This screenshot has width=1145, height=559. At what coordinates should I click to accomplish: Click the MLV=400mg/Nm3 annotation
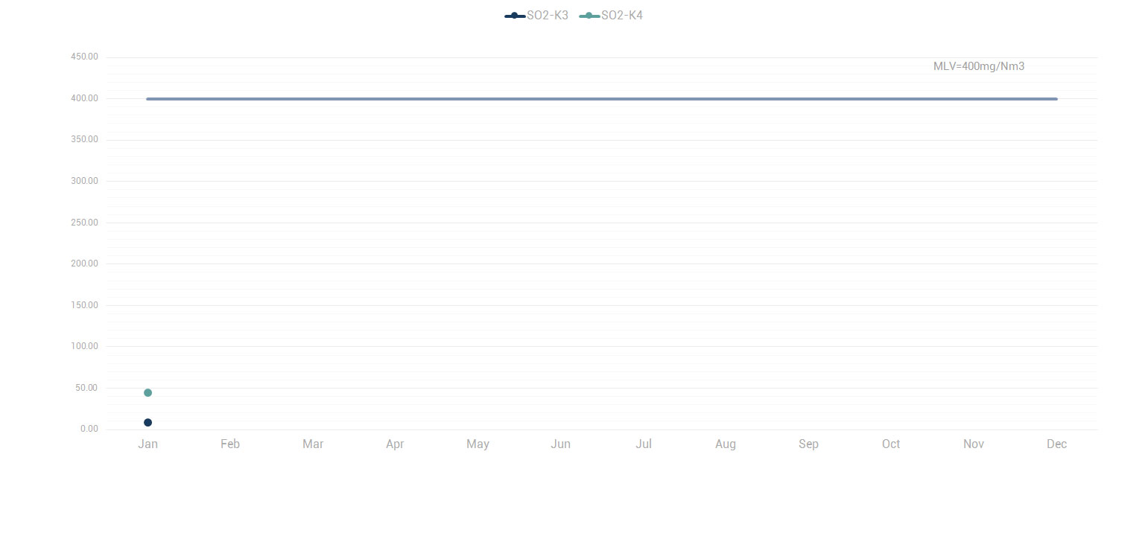coord(979,66)
